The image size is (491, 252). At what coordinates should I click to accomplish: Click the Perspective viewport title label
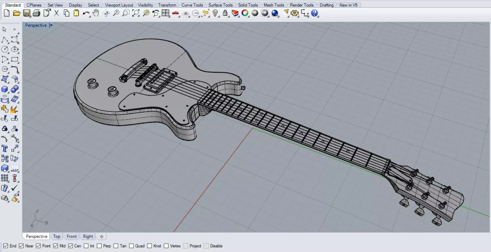click(x=36, y=25)
